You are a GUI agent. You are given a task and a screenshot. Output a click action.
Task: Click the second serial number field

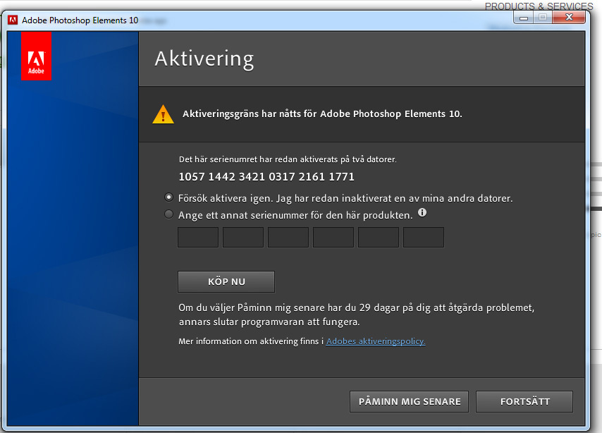coord(243,237)
